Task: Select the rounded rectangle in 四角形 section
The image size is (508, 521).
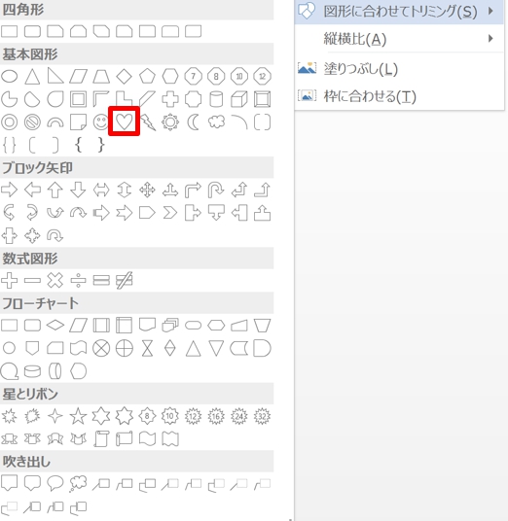Action: pyautogui.click(x=33, y=31)
